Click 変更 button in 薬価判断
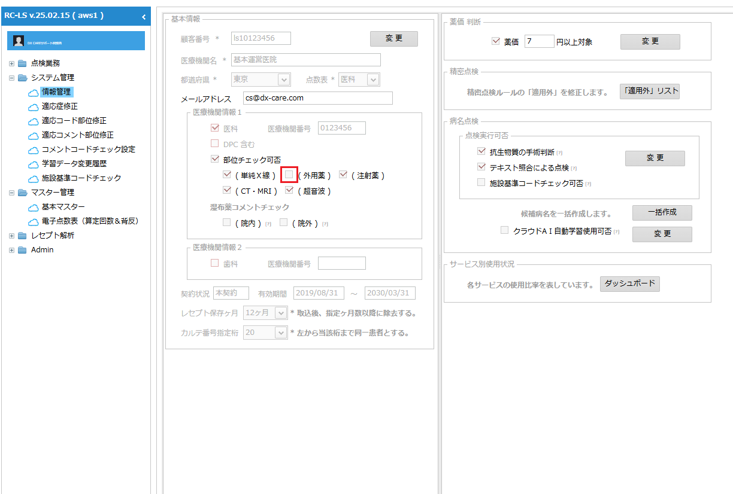Image resolution: width=733 pixels, height=494 pixels. pos(650,41)
